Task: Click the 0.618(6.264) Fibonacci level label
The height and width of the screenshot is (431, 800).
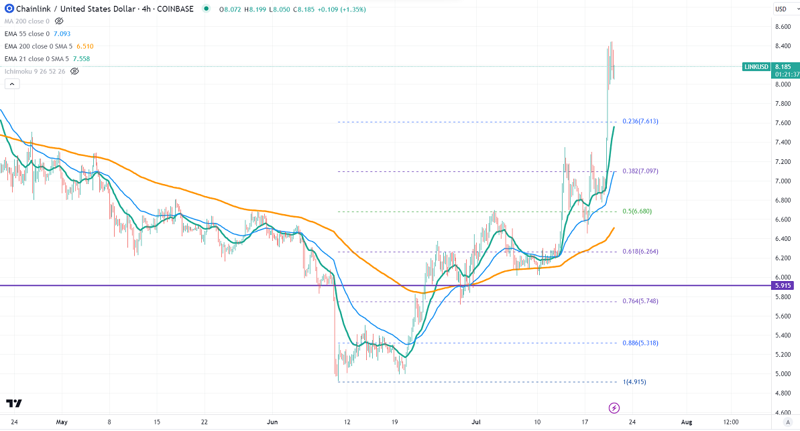Action: point(640,251)
